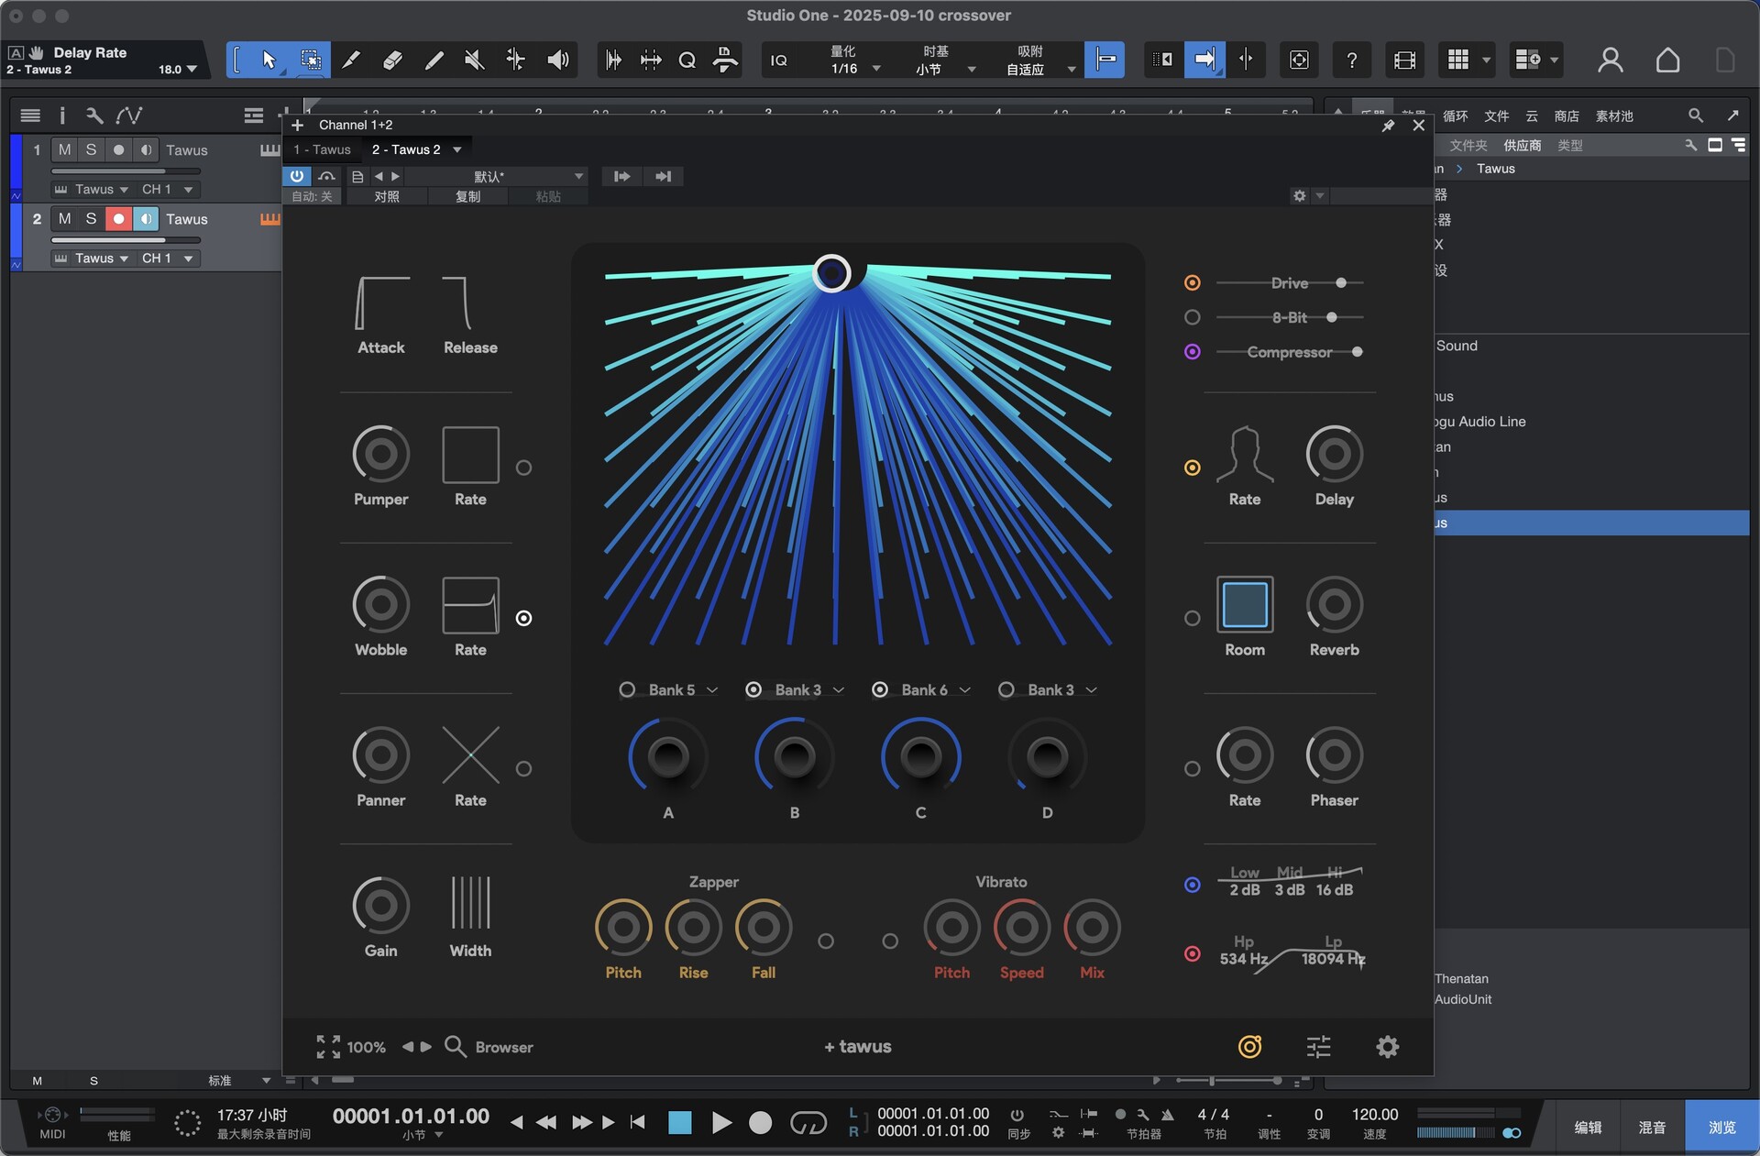The height and width of the screenshot is (1156, 1760).
Task: Toggle the Compressor effect
Action: point(1192,352)
